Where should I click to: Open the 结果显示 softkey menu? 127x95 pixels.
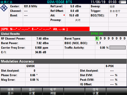click(11, 91)
